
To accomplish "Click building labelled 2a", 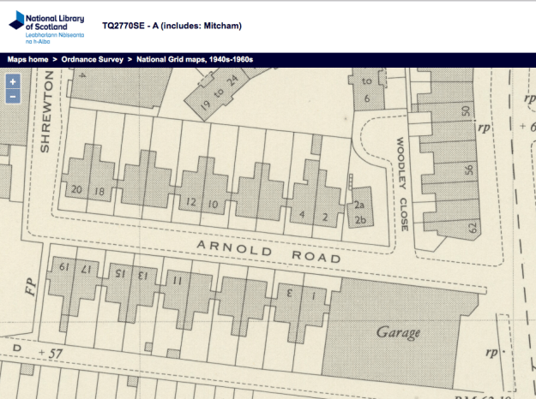I will (x=361, y=205).
